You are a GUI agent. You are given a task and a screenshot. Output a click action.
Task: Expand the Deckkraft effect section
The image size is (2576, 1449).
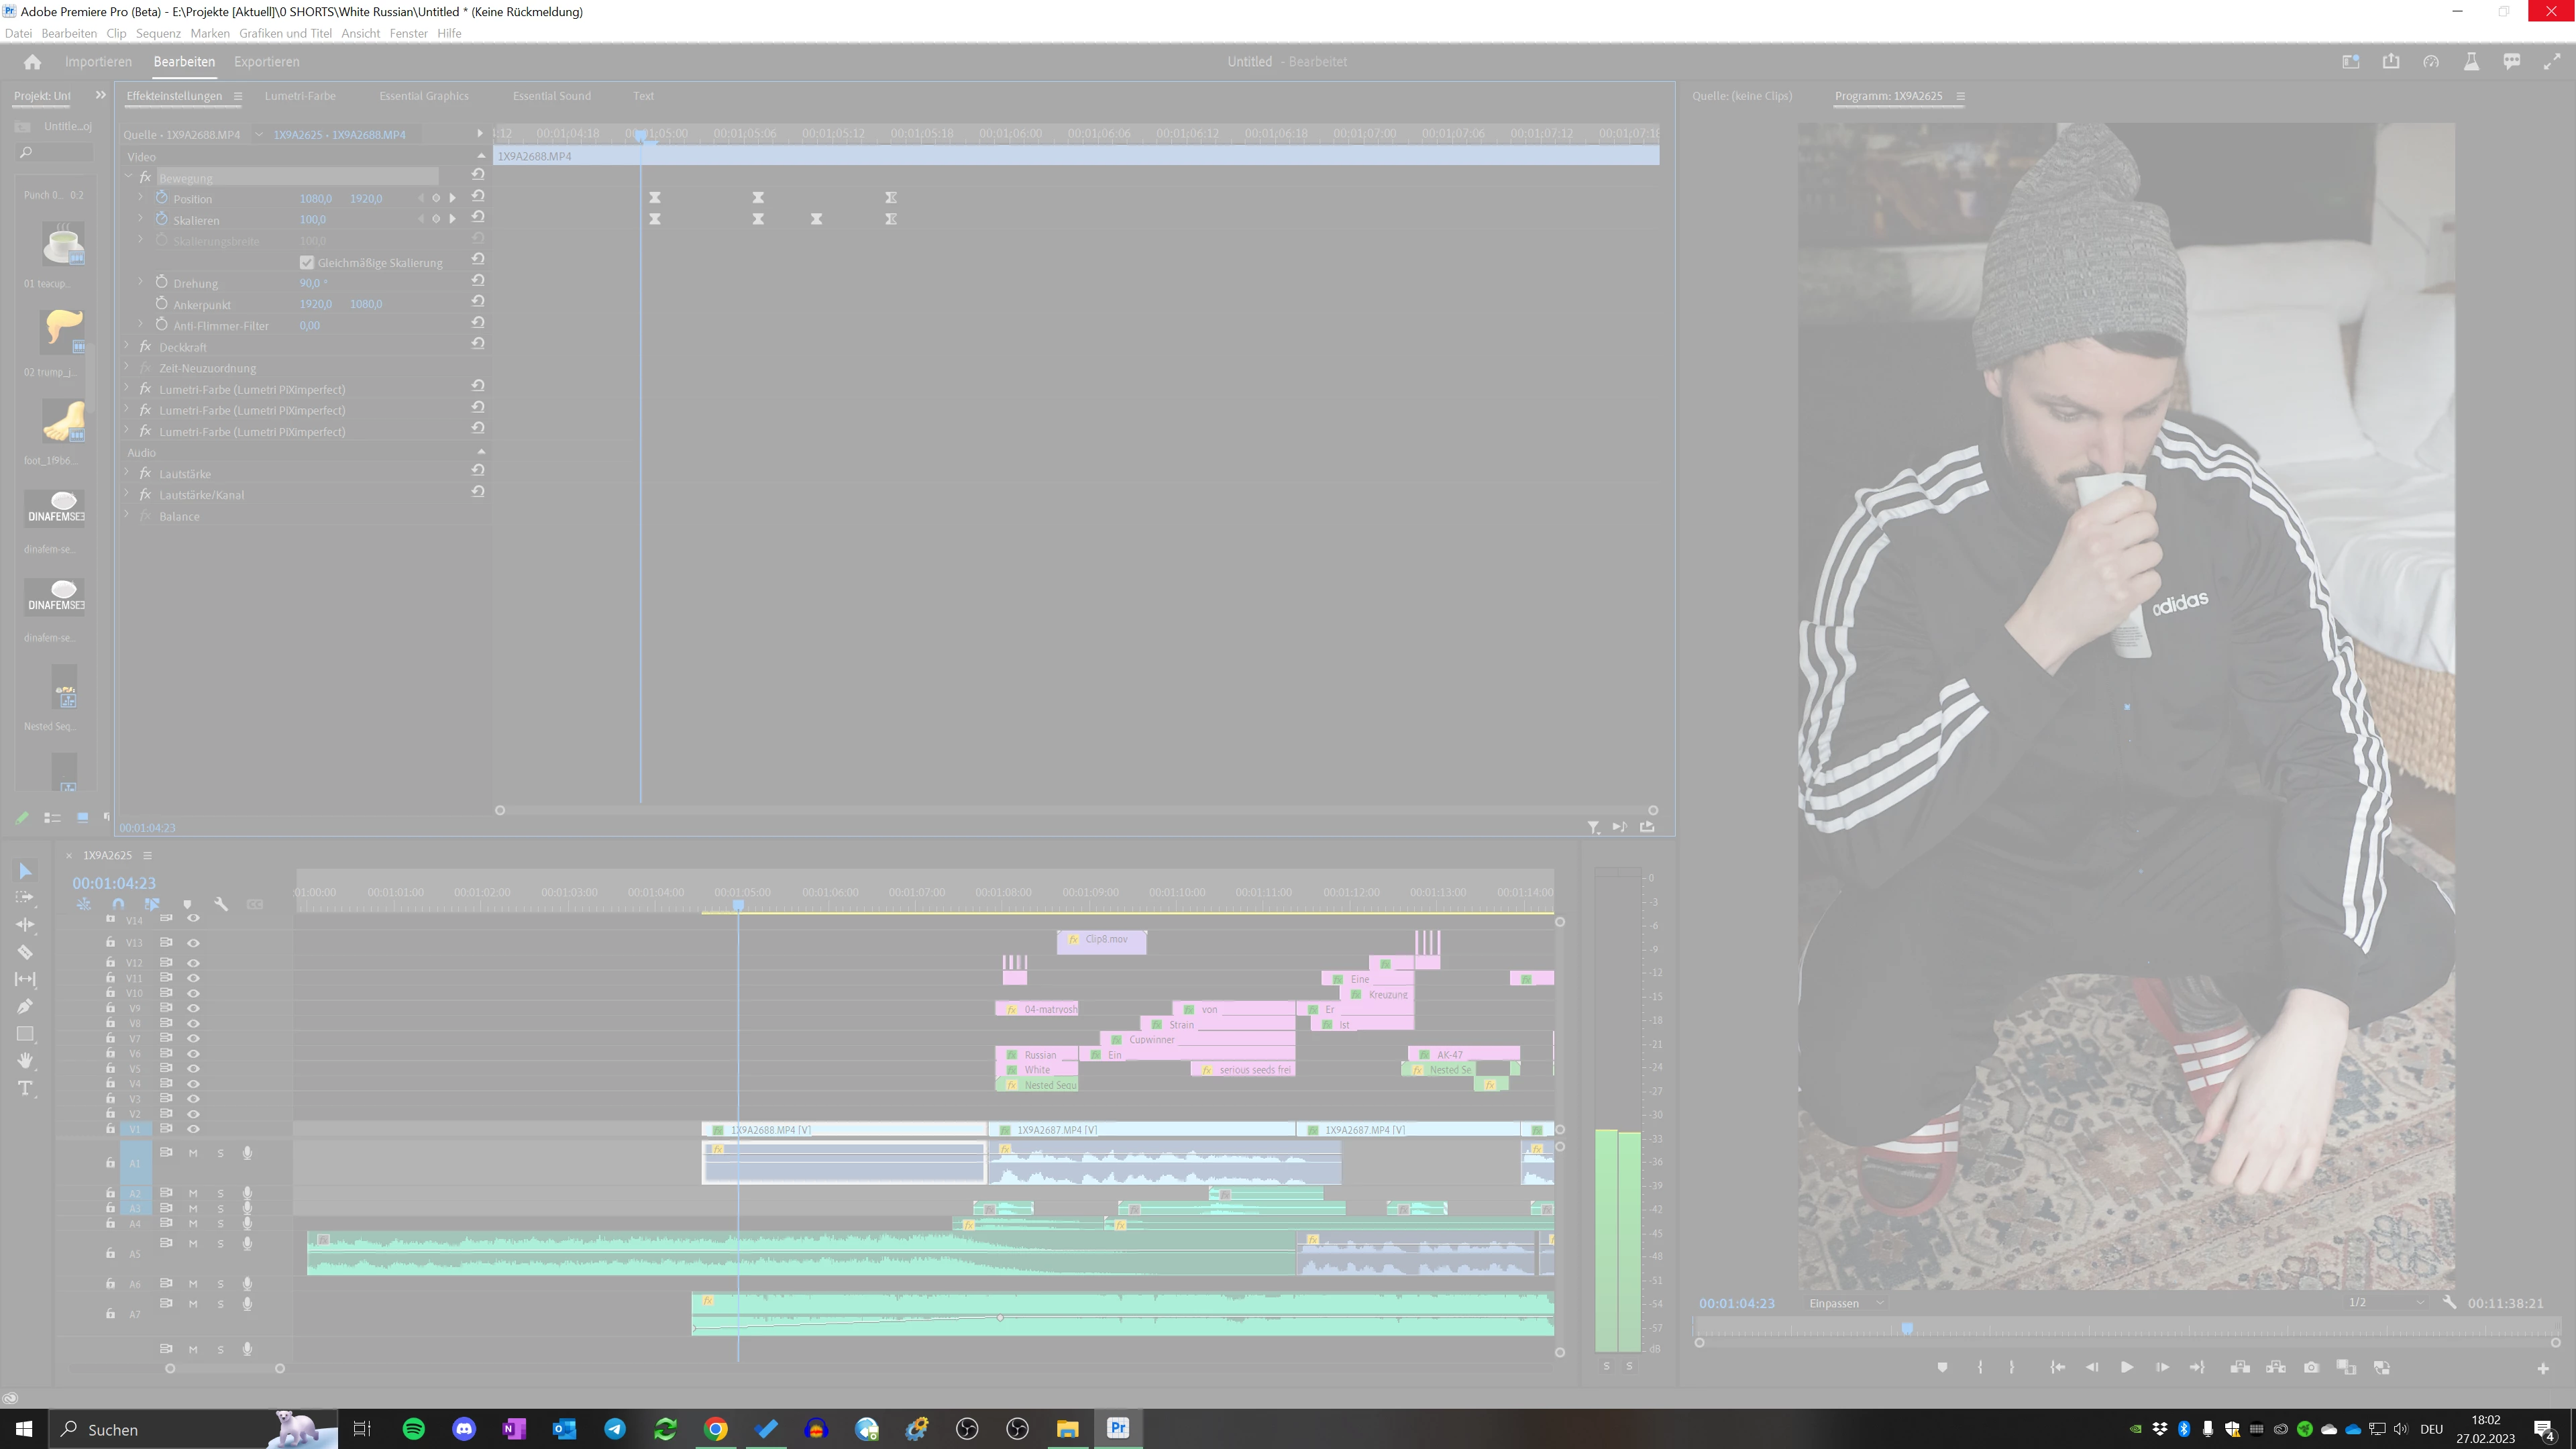pos(128,346)
